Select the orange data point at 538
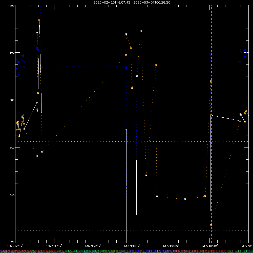253x253 pixels. click(x=185, y=199)
